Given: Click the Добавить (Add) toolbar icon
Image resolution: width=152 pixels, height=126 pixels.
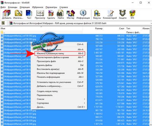Looking at the screenshot, I should coord(7,14).
